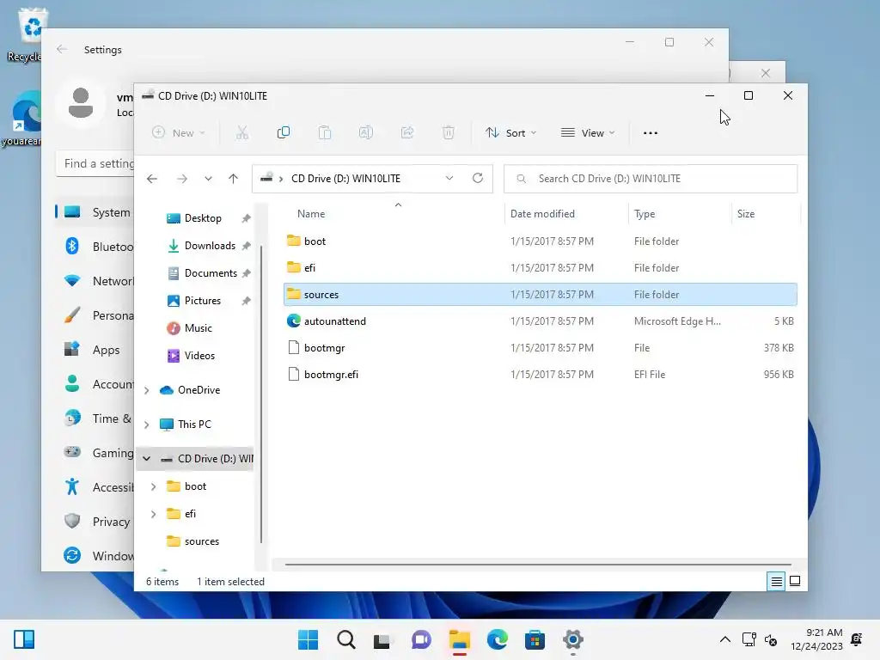Open Documents in navigation pane

pos(211,273)
